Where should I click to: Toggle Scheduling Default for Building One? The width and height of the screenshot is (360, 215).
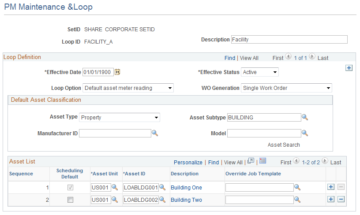pos(70,188)
